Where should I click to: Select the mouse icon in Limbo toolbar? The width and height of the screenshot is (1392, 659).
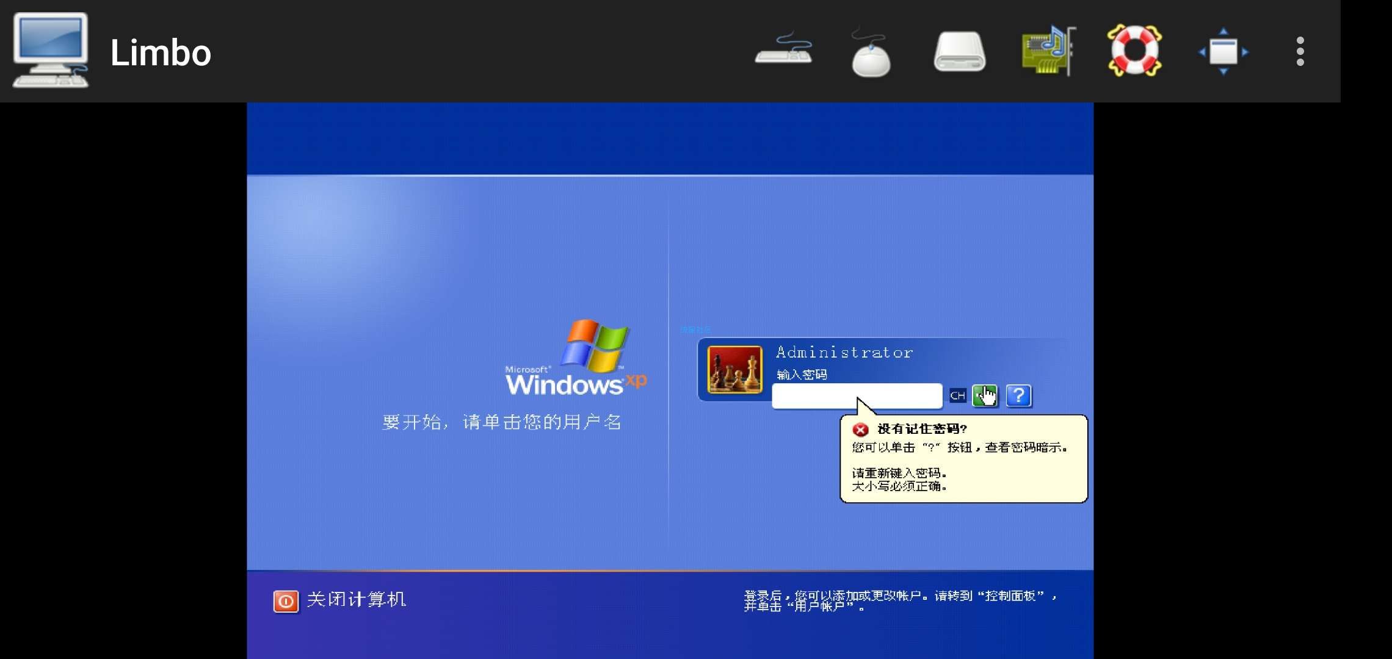(x=871, y=52)
